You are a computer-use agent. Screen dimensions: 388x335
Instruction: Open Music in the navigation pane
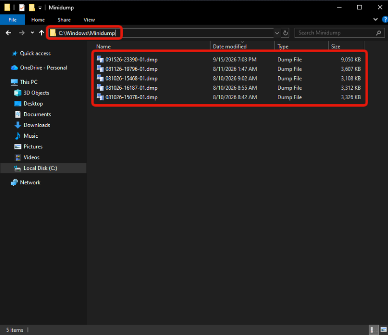point(31,136)
